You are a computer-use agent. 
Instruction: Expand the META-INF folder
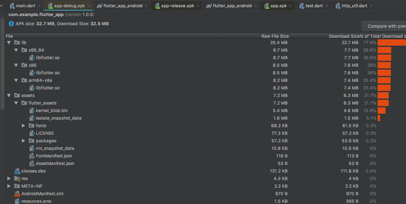pos(9,186)
